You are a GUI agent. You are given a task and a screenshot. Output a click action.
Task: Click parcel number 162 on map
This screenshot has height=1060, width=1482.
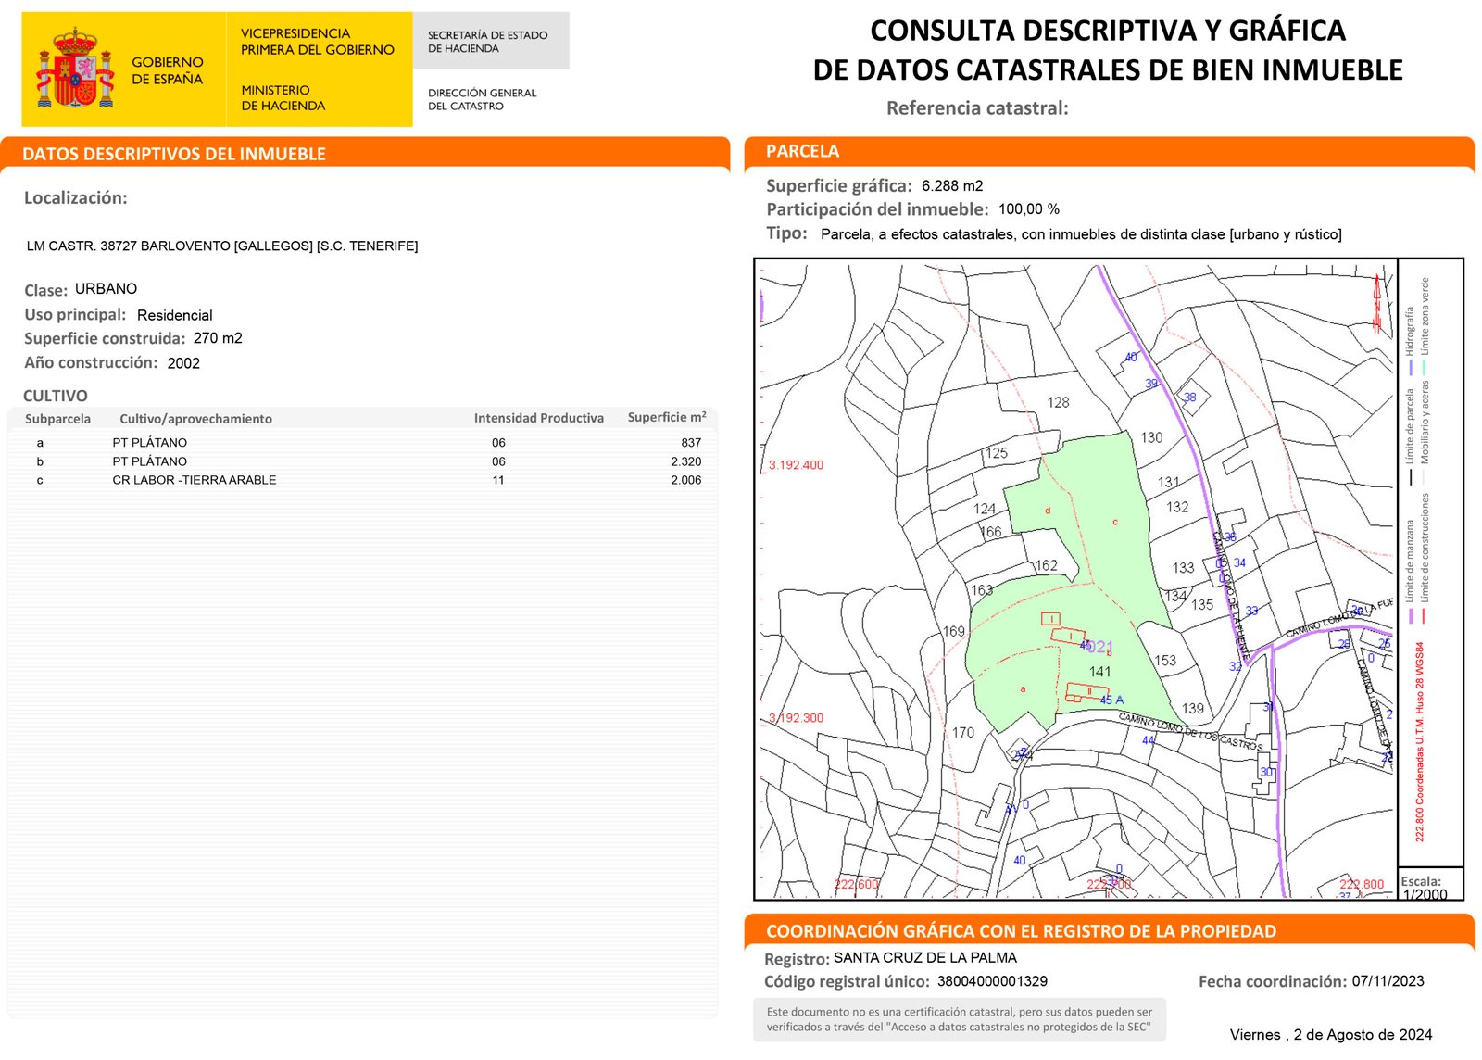1047,565
